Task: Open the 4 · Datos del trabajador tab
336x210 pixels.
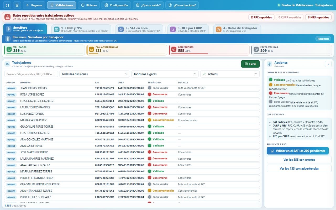Action: click(237, 29)
